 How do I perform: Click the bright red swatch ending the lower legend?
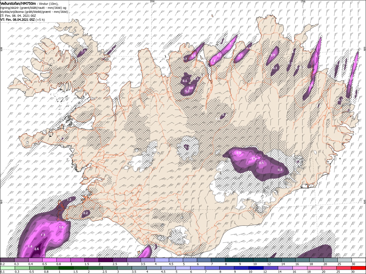[x=359, y=268]
